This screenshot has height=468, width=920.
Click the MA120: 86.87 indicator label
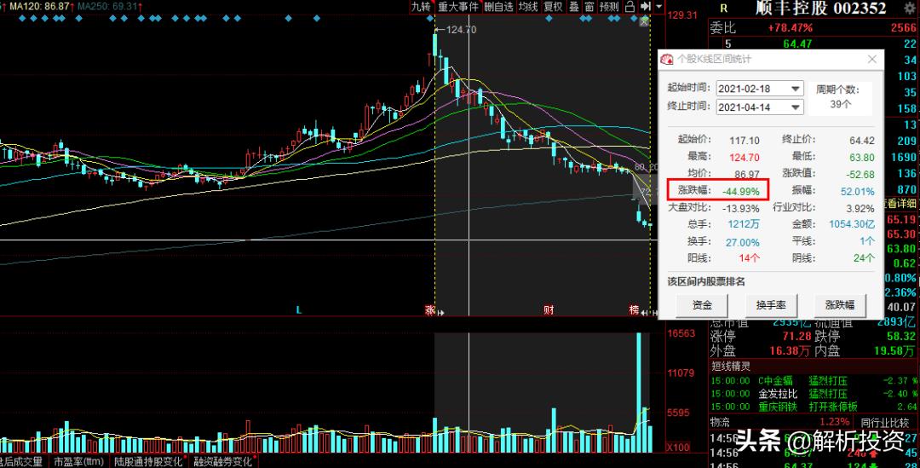(38, 7)
